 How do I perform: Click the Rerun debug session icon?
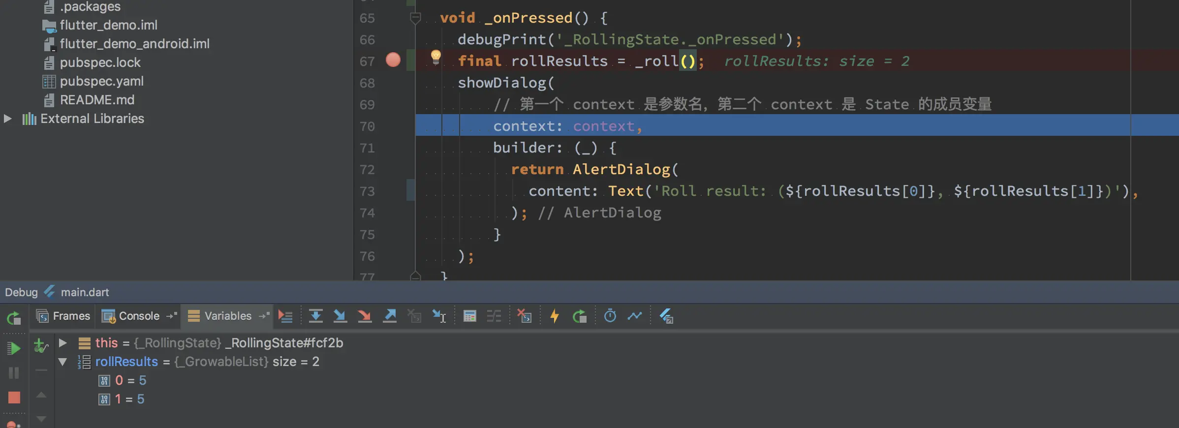pyautogui.click(x=14, y=318)
